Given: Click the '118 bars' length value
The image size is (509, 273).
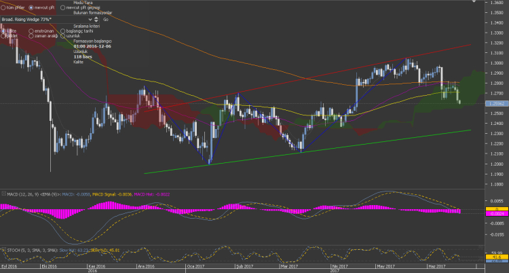Looking at the screenshot, I should (83, 57).
